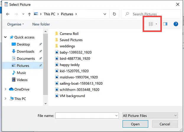Image resolution: width=184 pixels, height=132 pixels.
Task: Open the Organise menu
Action: point(15,24)
